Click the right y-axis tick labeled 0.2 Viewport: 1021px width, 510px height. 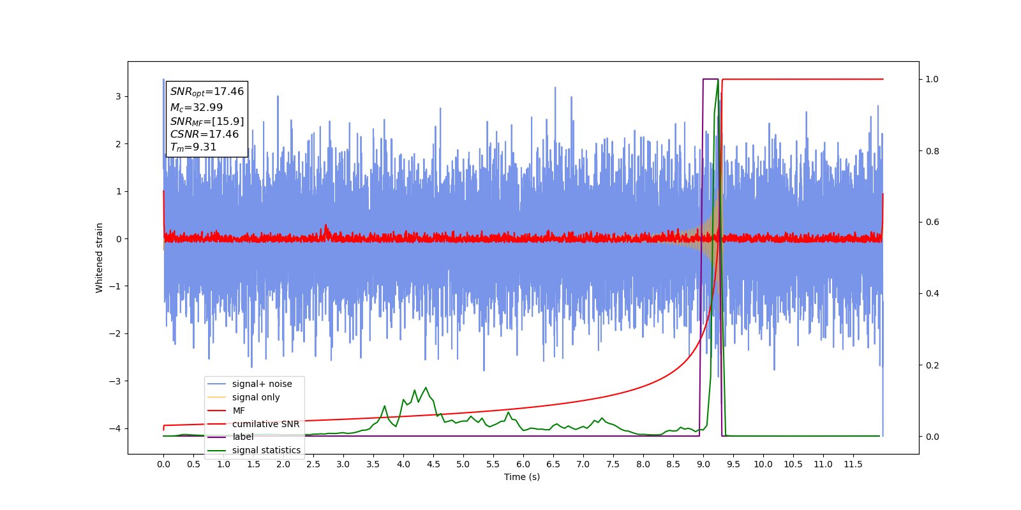(x=932, y=365)
